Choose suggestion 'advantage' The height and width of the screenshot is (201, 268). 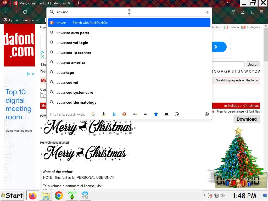(129, 72)
